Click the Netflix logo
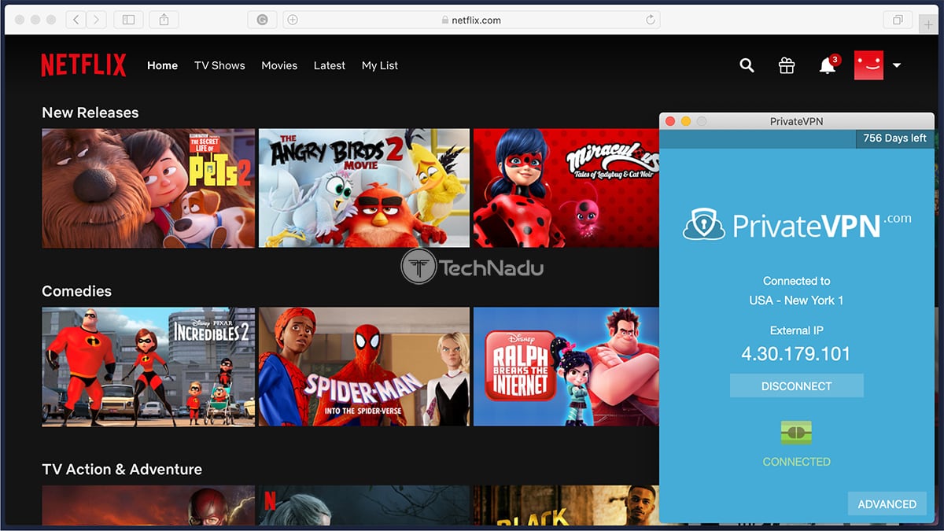 tap(83, 65)
